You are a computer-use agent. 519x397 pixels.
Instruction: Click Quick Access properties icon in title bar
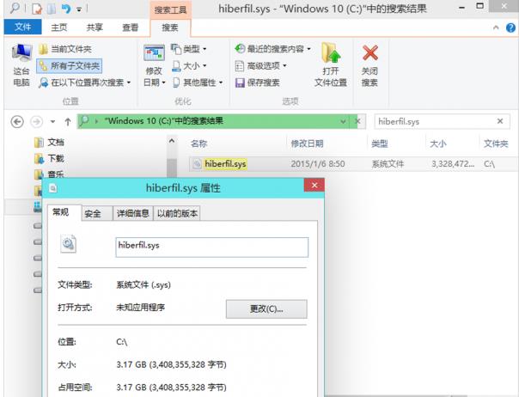(37, 9)
